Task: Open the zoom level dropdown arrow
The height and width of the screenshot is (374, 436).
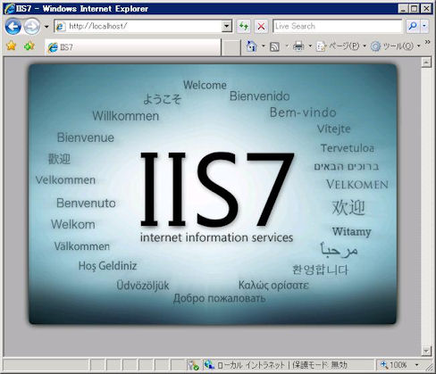Action: point(416,365)
